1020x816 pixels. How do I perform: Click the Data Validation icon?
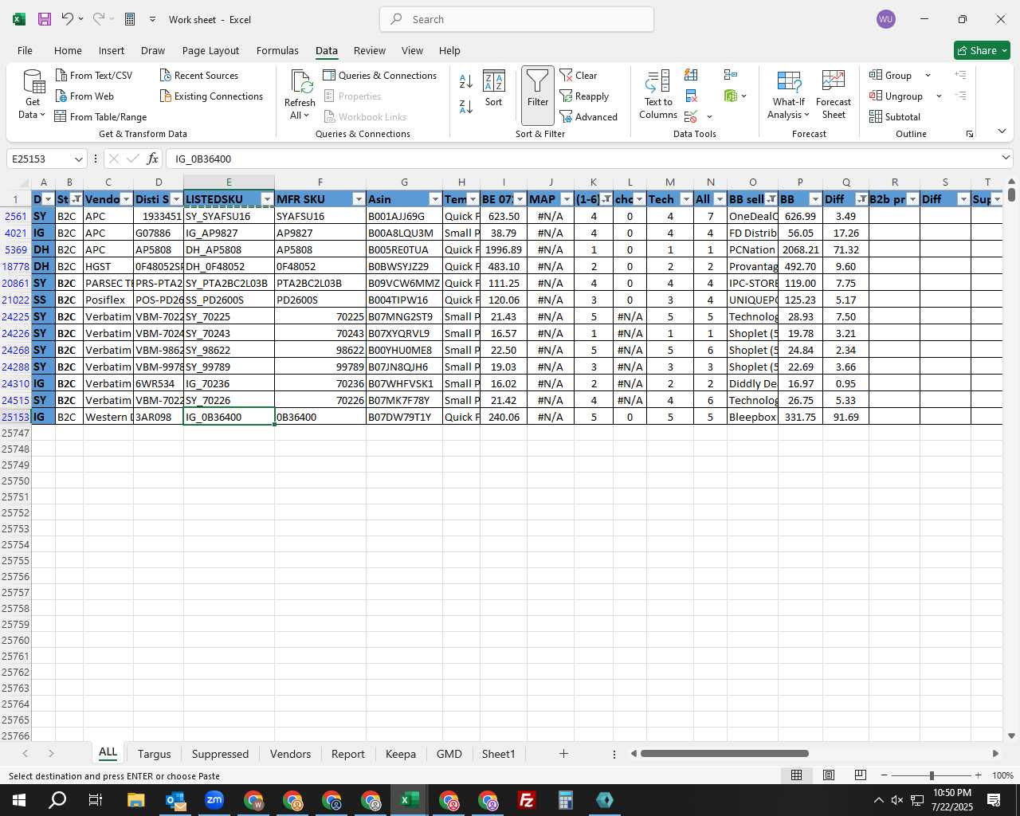pos(691,116)
